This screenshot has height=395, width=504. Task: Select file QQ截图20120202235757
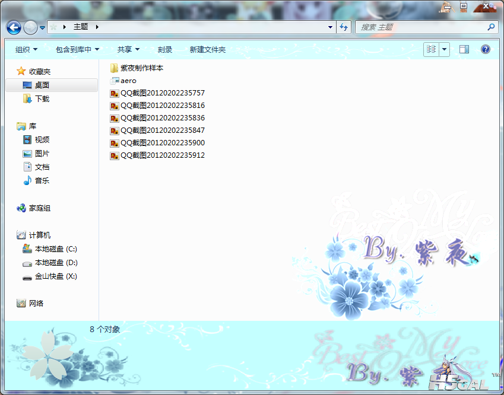point(162,93)
